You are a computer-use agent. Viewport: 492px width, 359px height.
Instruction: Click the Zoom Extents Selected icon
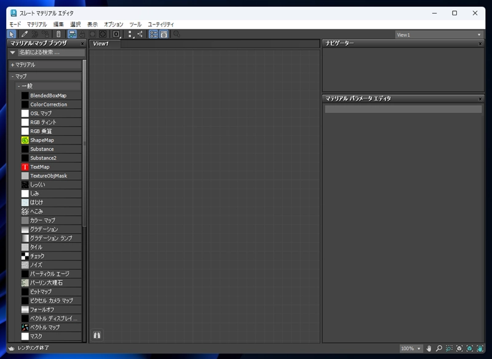coord(470,349)
